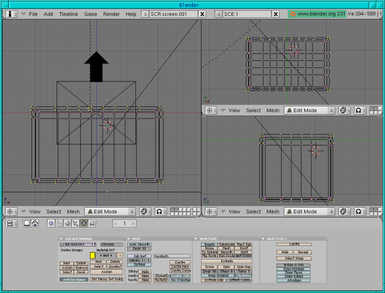Image resolution: width=385 pixels, height=293 pixels.
Task: Click the Logic context icon in buttons header
Action: click(51, 223)
